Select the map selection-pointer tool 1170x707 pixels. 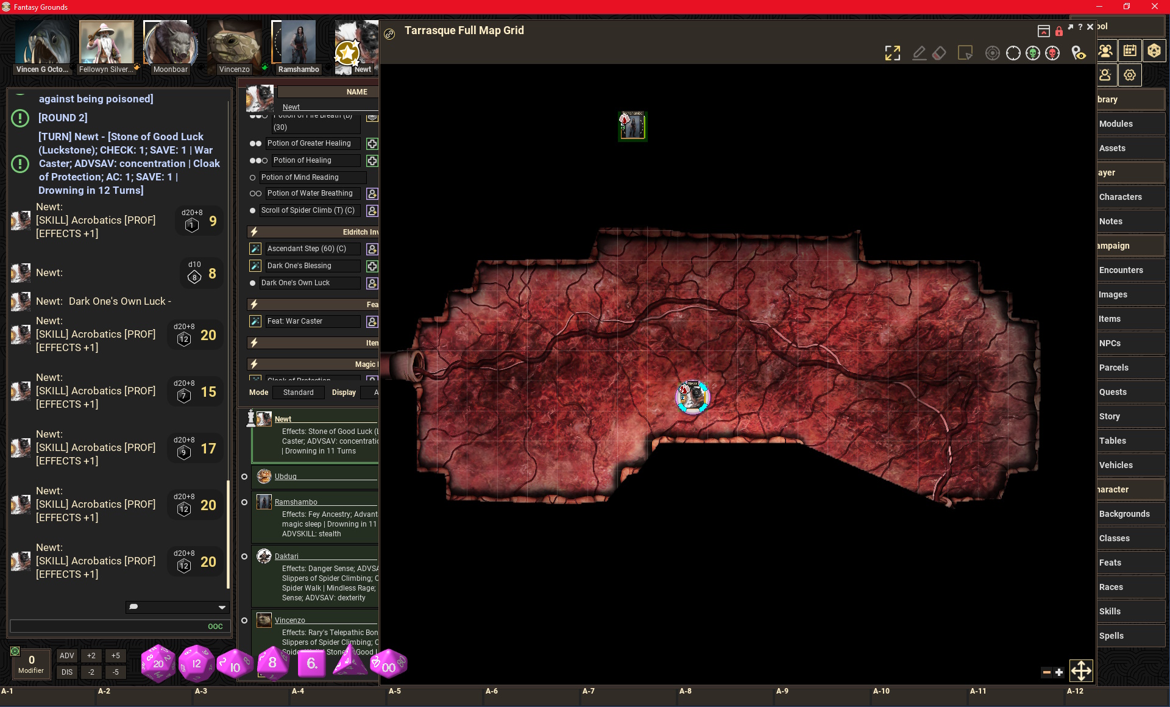965,53
